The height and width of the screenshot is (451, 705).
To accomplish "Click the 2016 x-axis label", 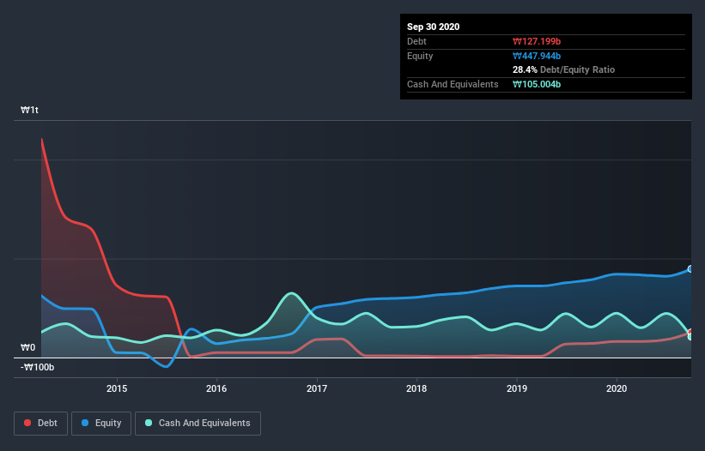I will pyautogui.click(x=216, y=388).
